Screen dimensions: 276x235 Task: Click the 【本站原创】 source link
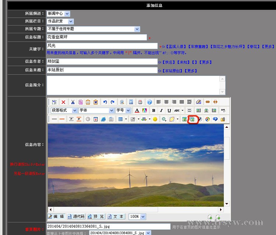(173, 71)
